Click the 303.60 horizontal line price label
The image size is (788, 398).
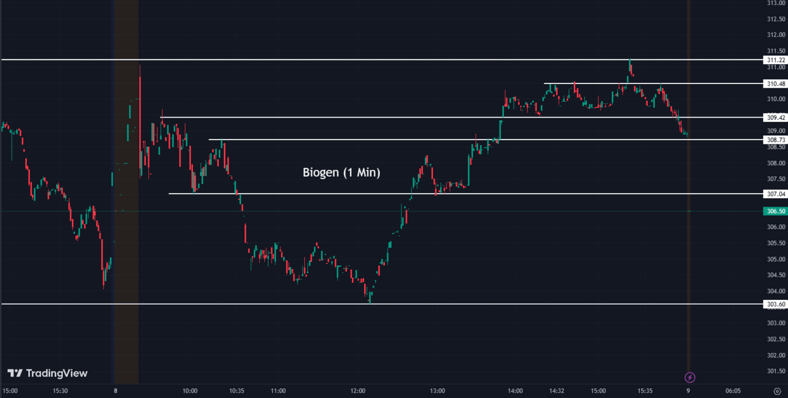[775, 304]
